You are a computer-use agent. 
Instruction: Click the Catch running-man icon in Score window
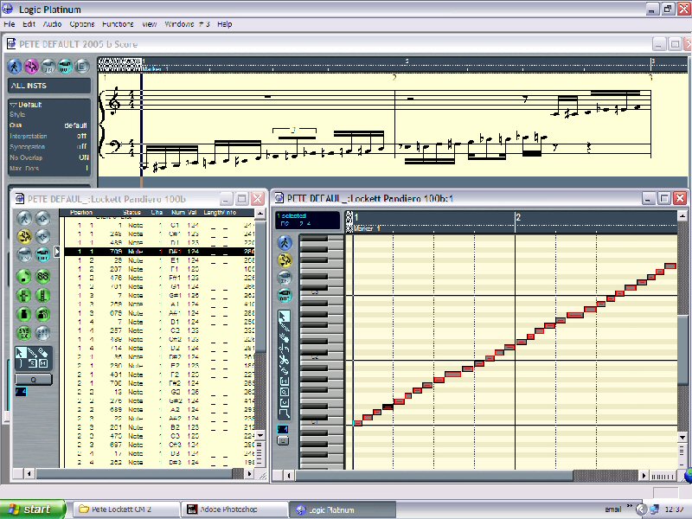coord(15,66)
